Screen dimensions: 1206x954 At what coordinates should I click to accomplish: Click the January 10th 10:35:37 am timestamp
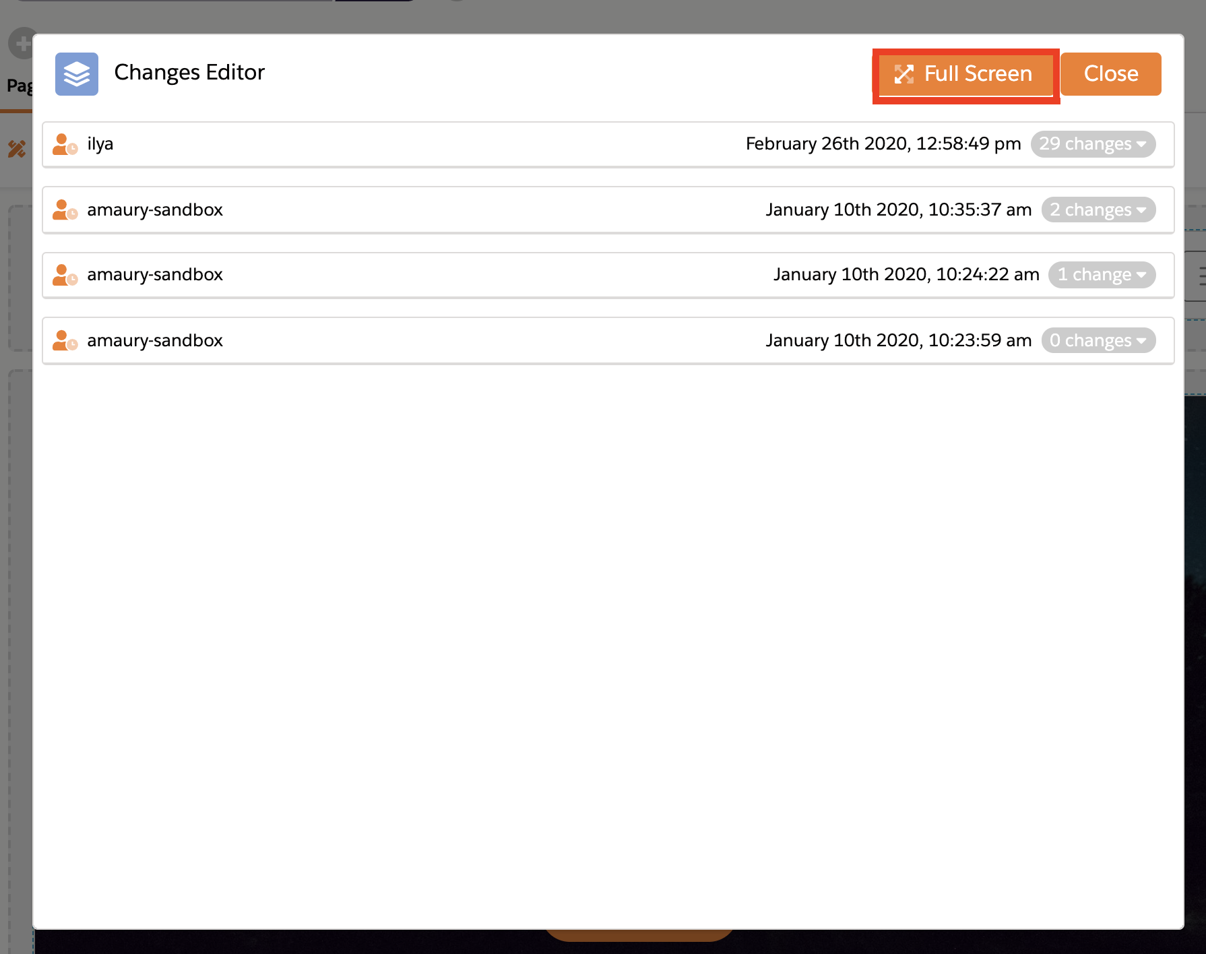pos(899,210)
